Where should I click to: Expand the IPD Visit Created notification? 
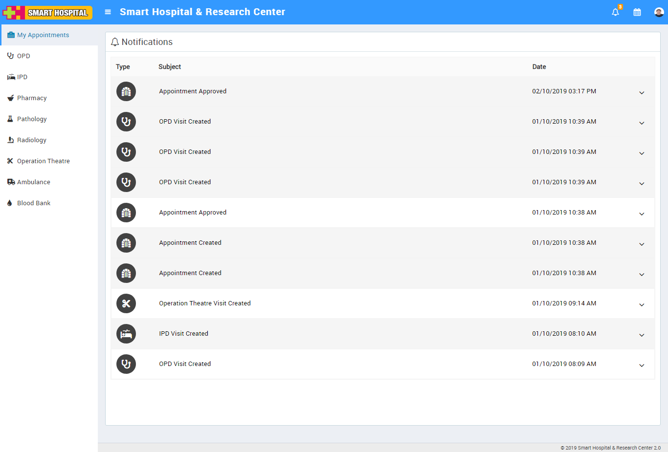642,335
